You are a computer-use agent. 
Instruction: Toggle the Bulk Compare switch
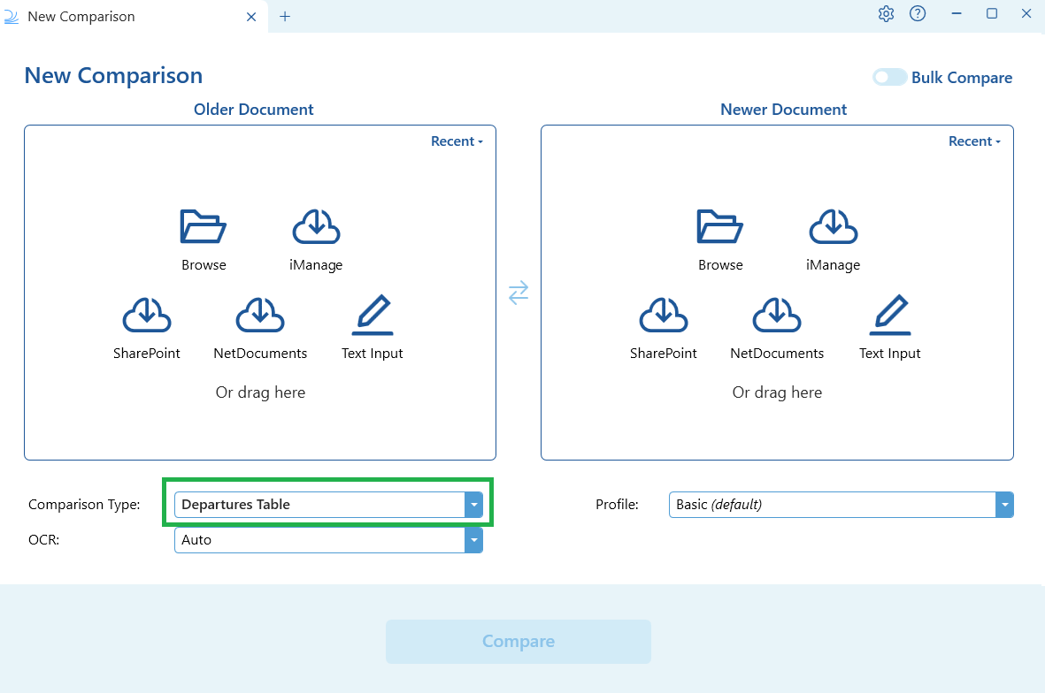point(890,77)
